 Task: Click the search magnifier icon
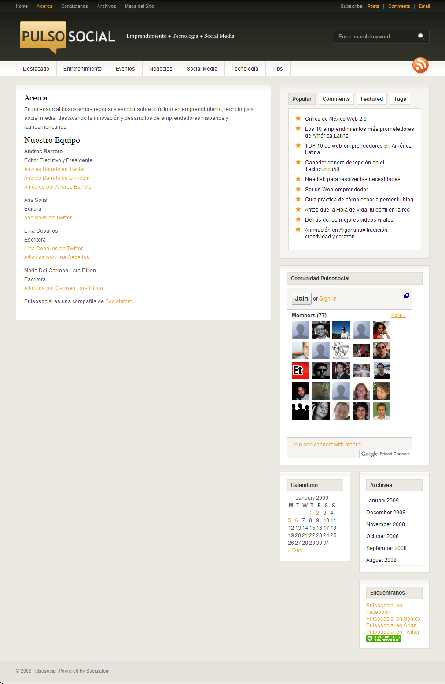coord(421,36)
